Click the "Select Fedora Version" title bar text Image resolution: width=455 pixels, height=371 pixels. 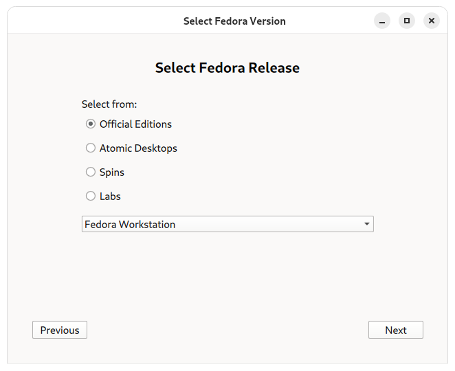tap(234, 21)
